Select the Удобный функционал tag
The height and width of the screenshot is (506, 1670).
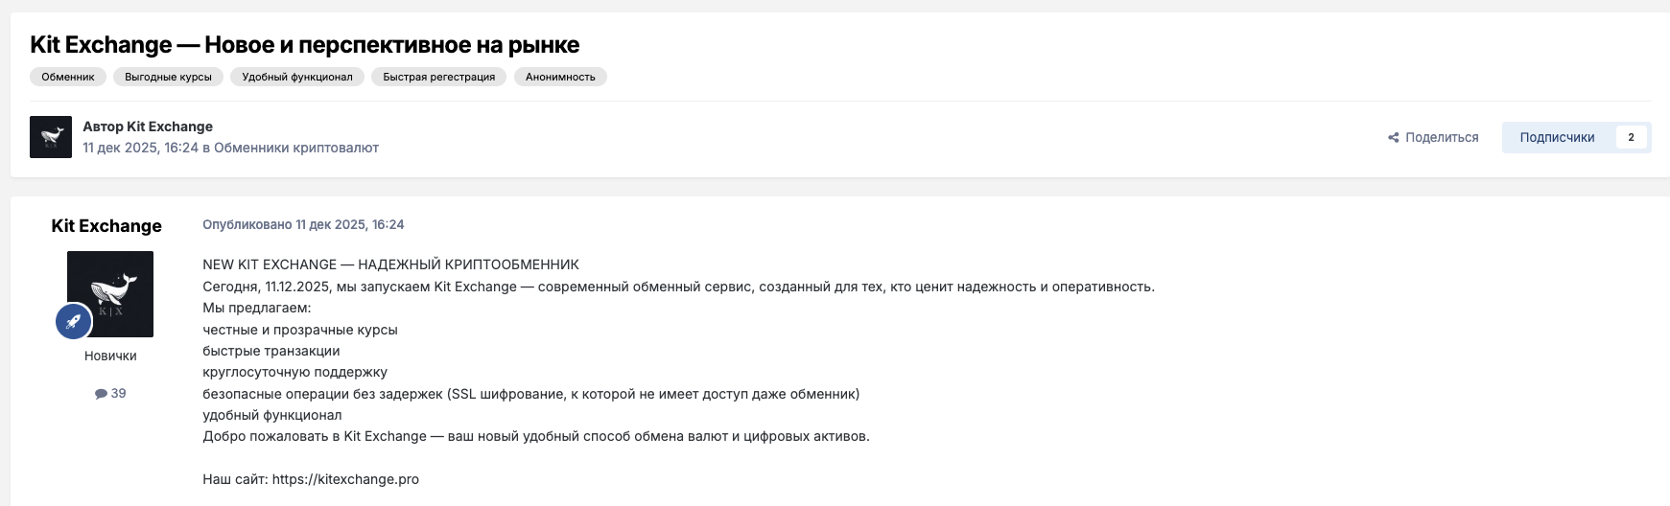click(297, 77)
